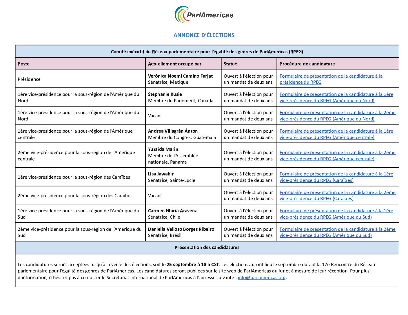Image resolution: width=408 pixels, height=315 pixels.
Task: Select the name Stephanie Kusie
Action: pyautogui.click(x=165, y=94)
